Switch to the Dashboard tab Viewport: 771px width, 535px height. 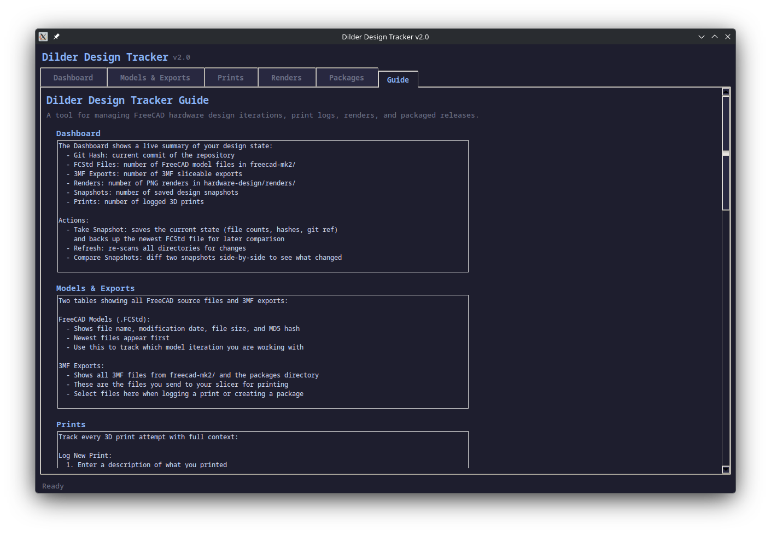74,78
